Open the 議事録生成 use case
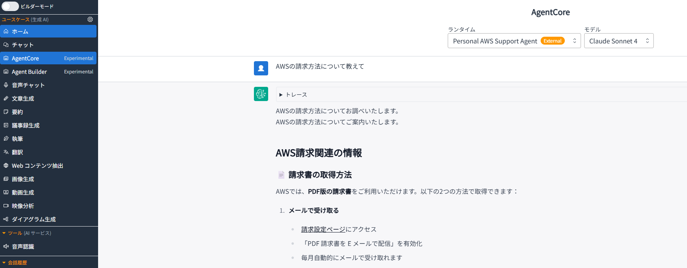This screenshot has height=268, width=687. (48, 125)
